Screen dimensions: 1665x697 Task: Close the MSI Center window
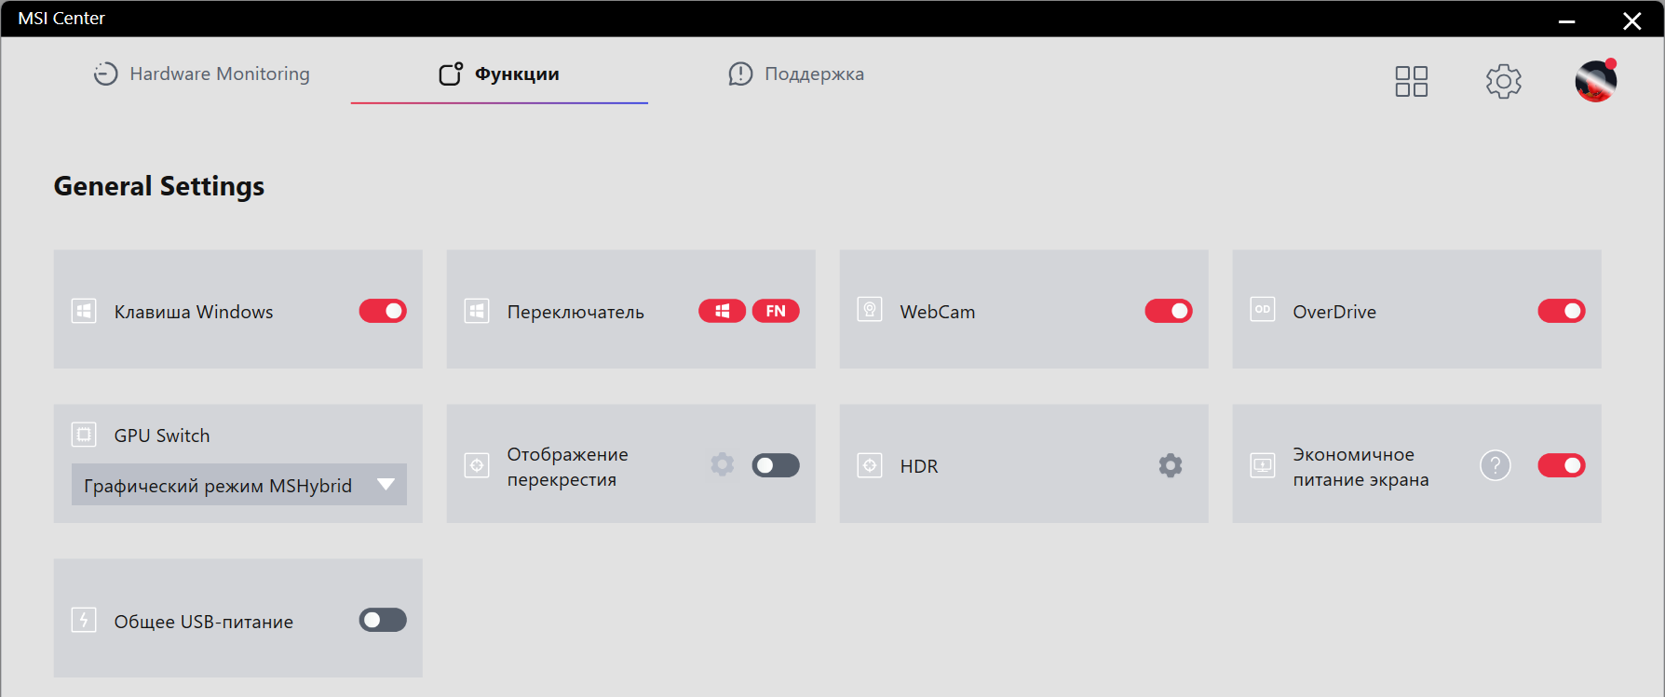pos(1632,20)
